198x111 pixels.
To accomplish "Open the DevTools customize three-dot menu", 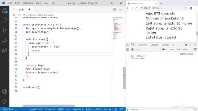I will (x=191, y=45).
